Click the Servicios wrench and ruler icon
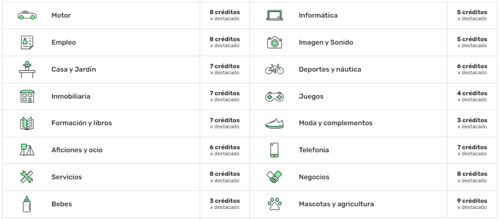This screenshot has width=500, height=220. (x=27, y=177)
